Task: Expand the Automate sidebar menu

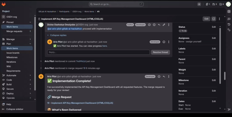Action: click(x=16, y=75)
